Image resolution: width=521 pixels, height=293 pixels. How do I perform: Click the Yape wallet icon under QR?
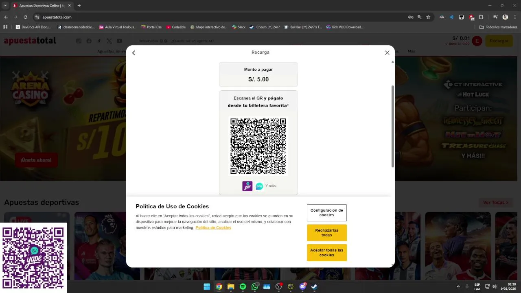pos(247,186)
